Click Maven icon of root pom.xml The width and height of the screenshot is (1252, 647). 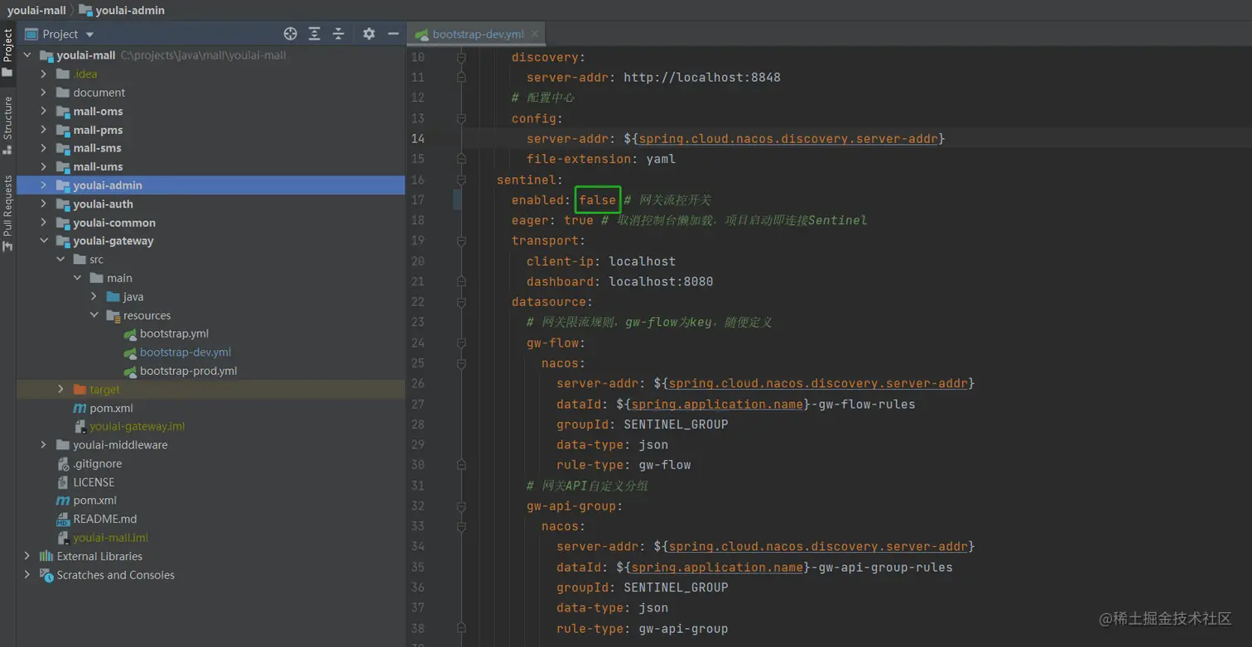click(63, 501)
